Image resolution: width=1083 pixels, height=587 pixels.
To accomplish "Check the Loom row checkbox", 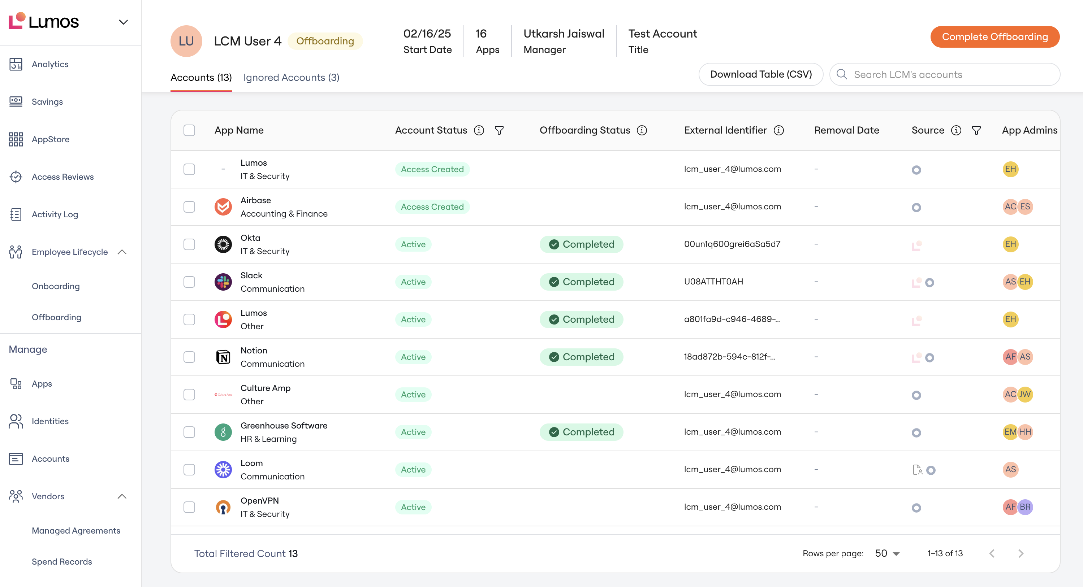I will tap(189, 469).
